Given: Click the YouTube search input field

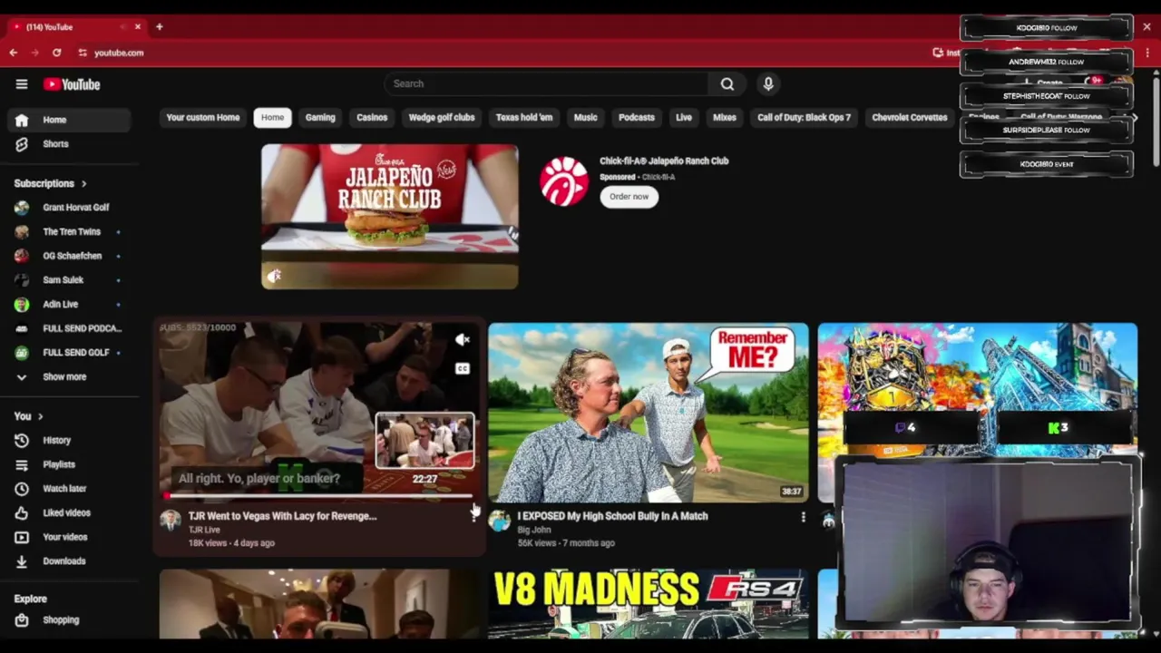Looking at the screenshot, I should point(546,83).
